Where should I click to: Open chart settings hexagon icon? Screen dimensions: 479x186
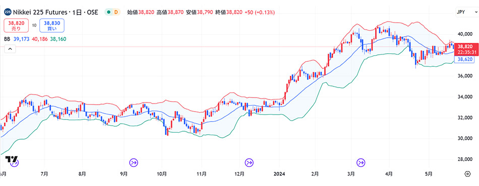point(467,174)
